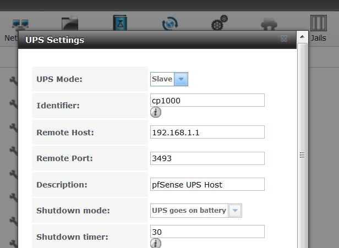Open the blue flask book icon in toolbar
The height and width of the screenshot is (248, 339).
(120, 23)
